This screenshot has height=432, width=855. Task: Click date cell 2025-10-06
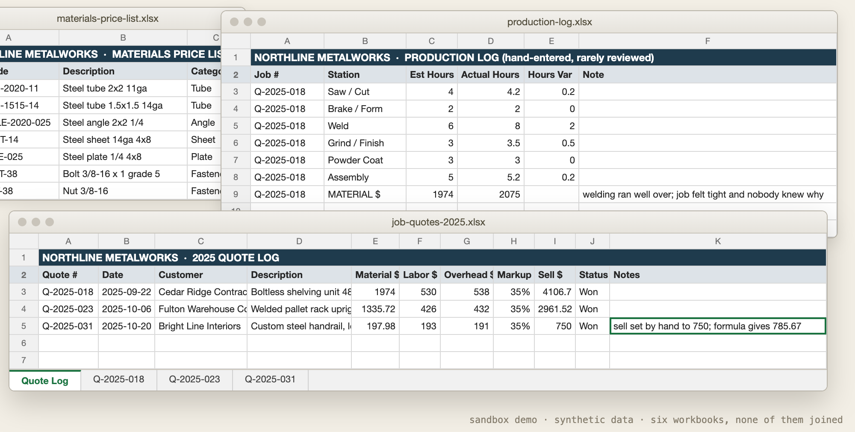127,309
